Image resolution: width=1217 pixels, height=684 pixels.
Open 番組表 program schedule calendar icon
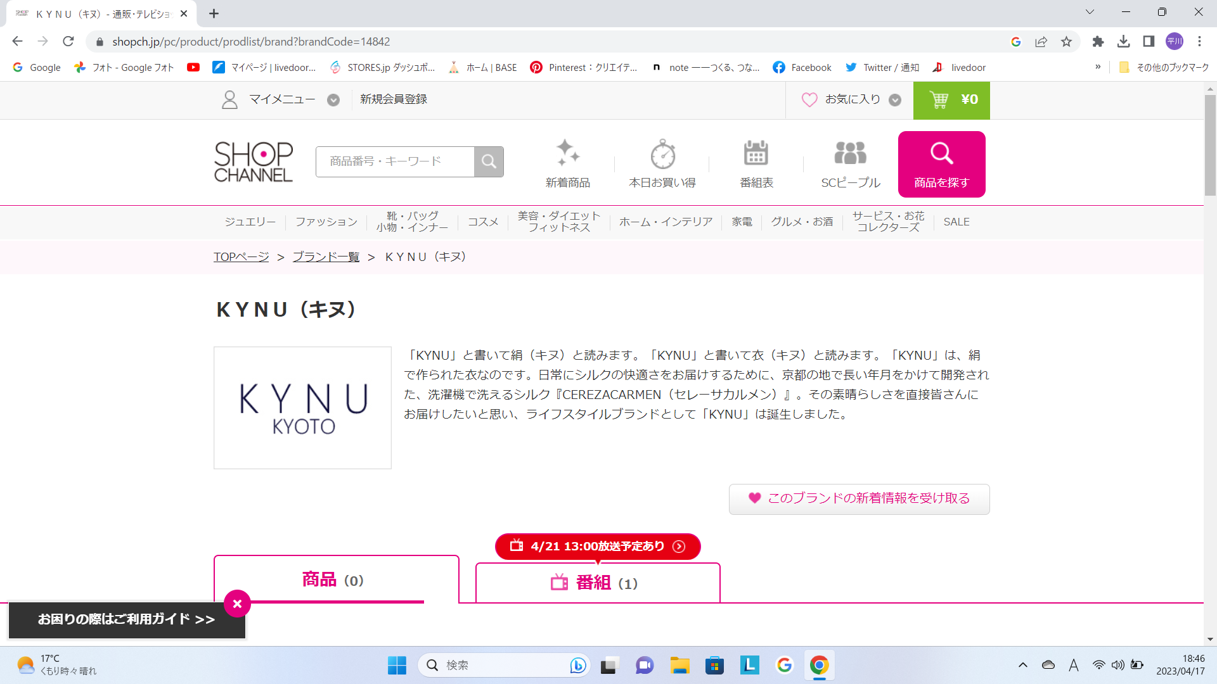tap(756, 164)
